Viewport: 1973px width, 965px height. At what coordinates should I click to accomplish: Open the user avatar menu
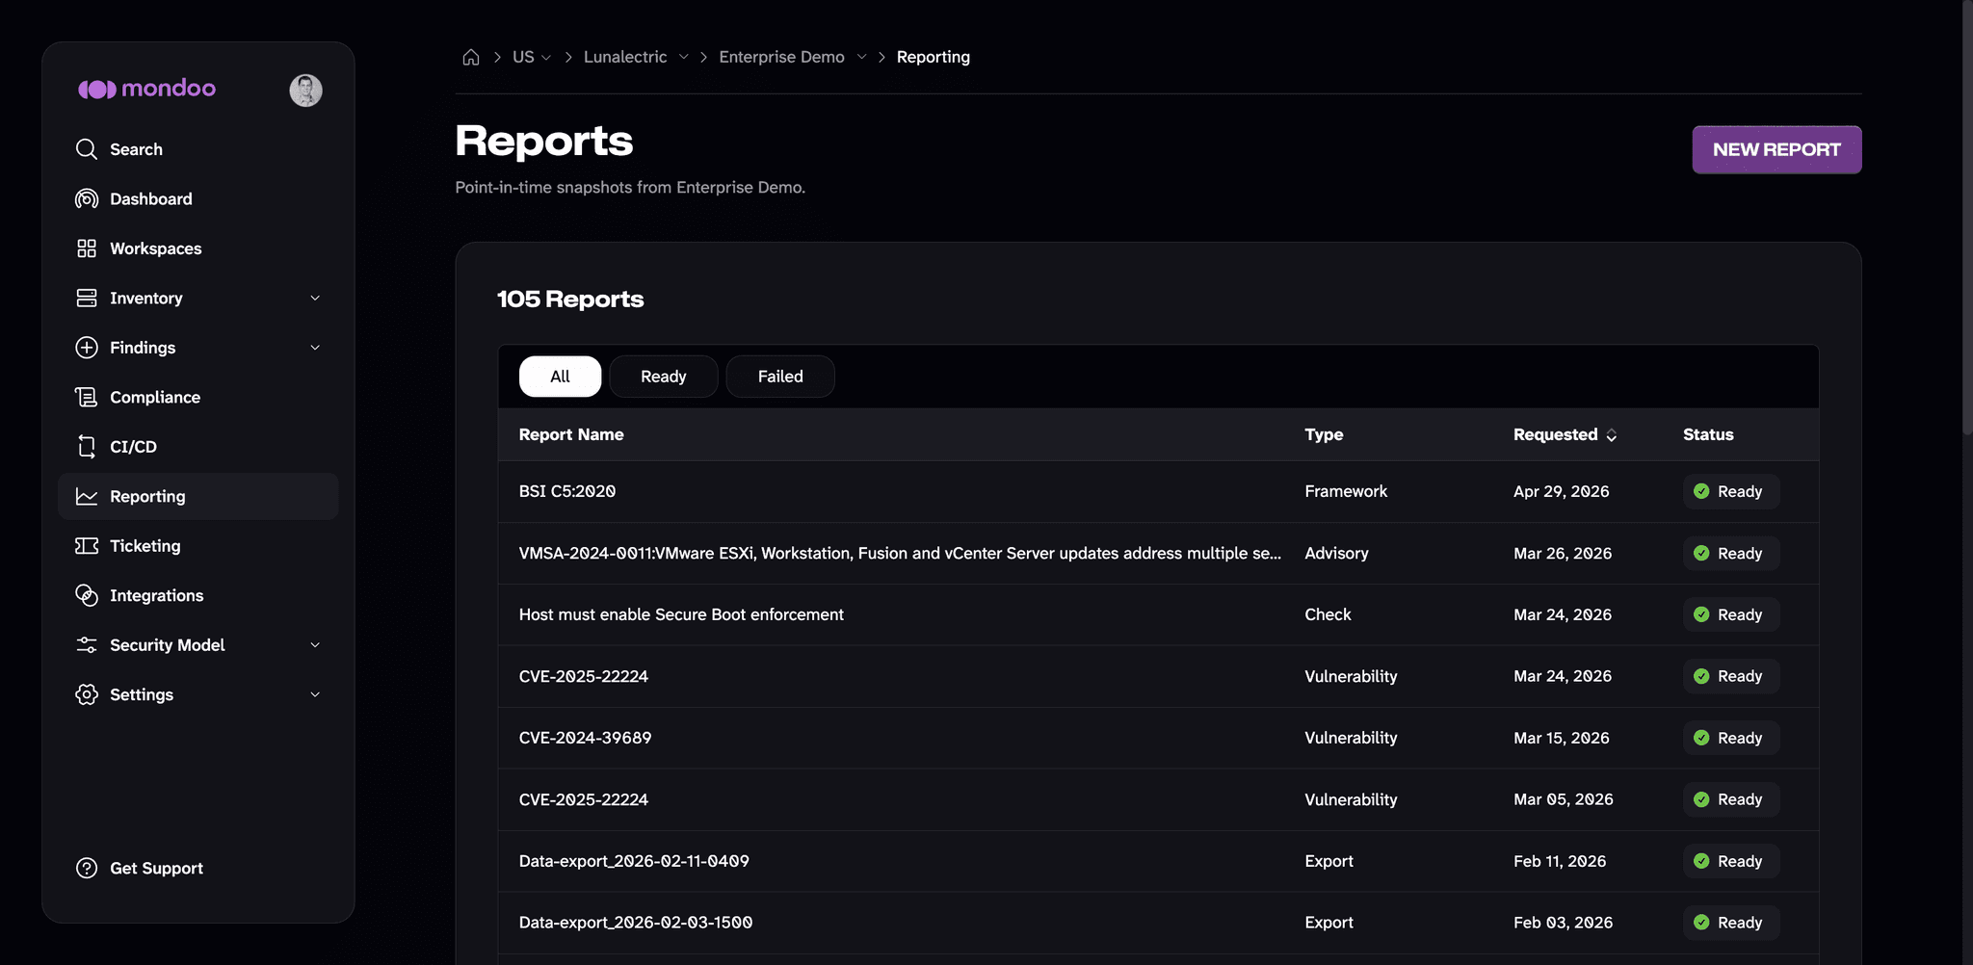pos(305,91)
